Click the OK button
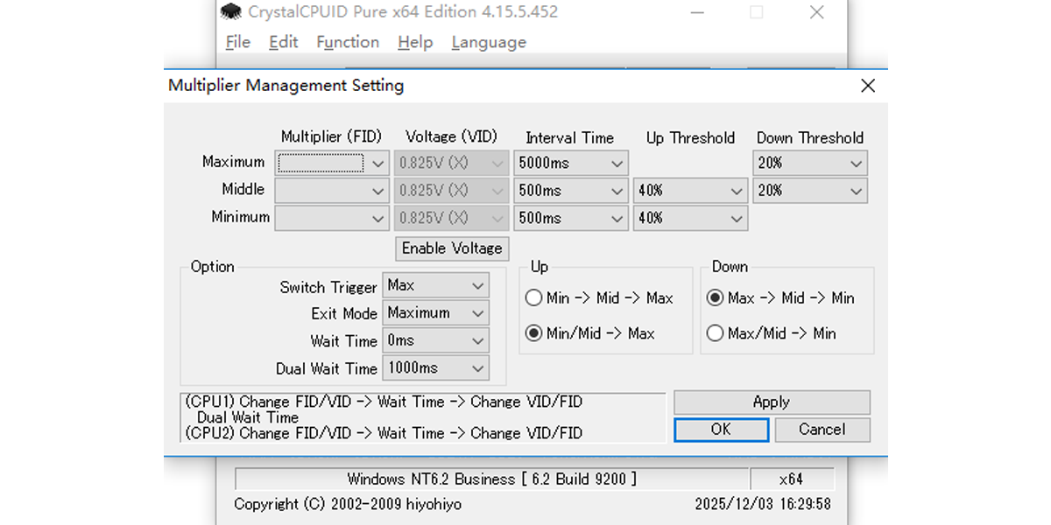Screen dimensions: 1051x525 point(721,430)
